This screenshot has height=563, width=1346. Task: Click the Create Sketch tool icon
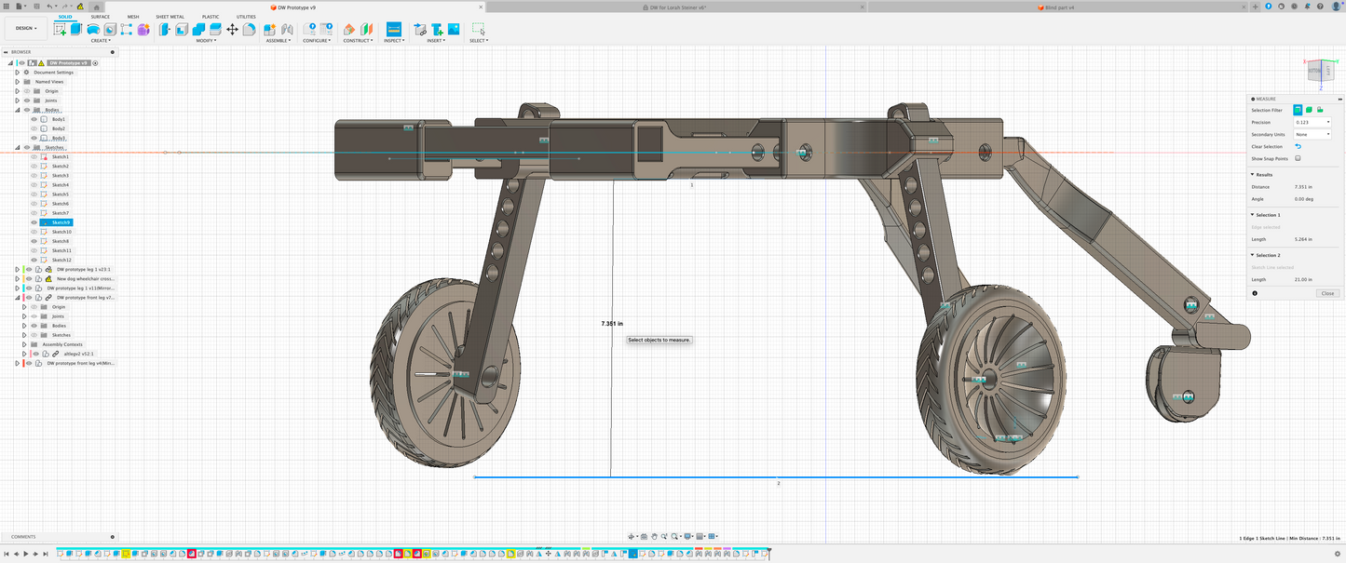(x=61, y=30)
